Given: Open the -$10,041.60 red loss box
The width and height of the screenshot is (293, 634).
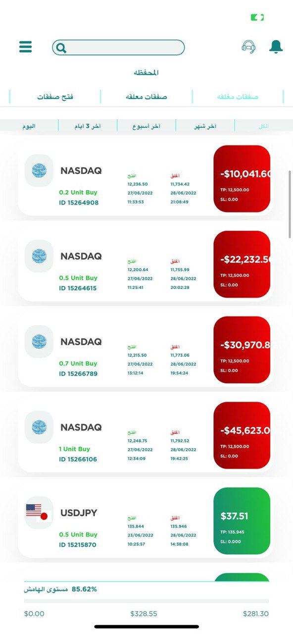Looking at the screenshot, I should (x=242, y=179).
